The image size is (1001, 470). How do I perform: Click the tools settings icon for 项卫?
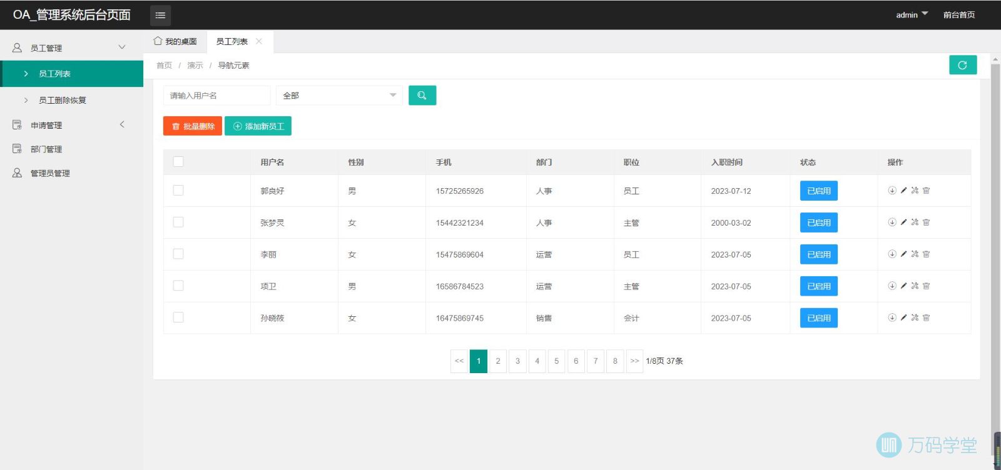915,286
